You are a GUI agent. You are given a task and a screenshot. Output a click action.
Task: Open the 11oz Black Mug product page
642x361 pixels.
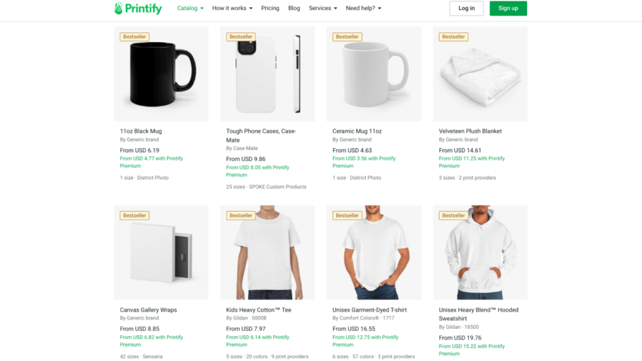tap(141, 131)
